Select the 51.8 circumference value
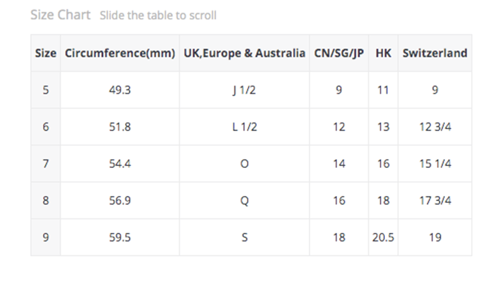Viewport: 500px width, 281px height. tap(119, 127)
